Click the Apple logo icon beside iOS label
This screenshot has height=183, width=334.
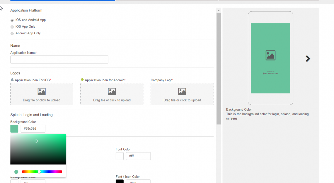12,80
